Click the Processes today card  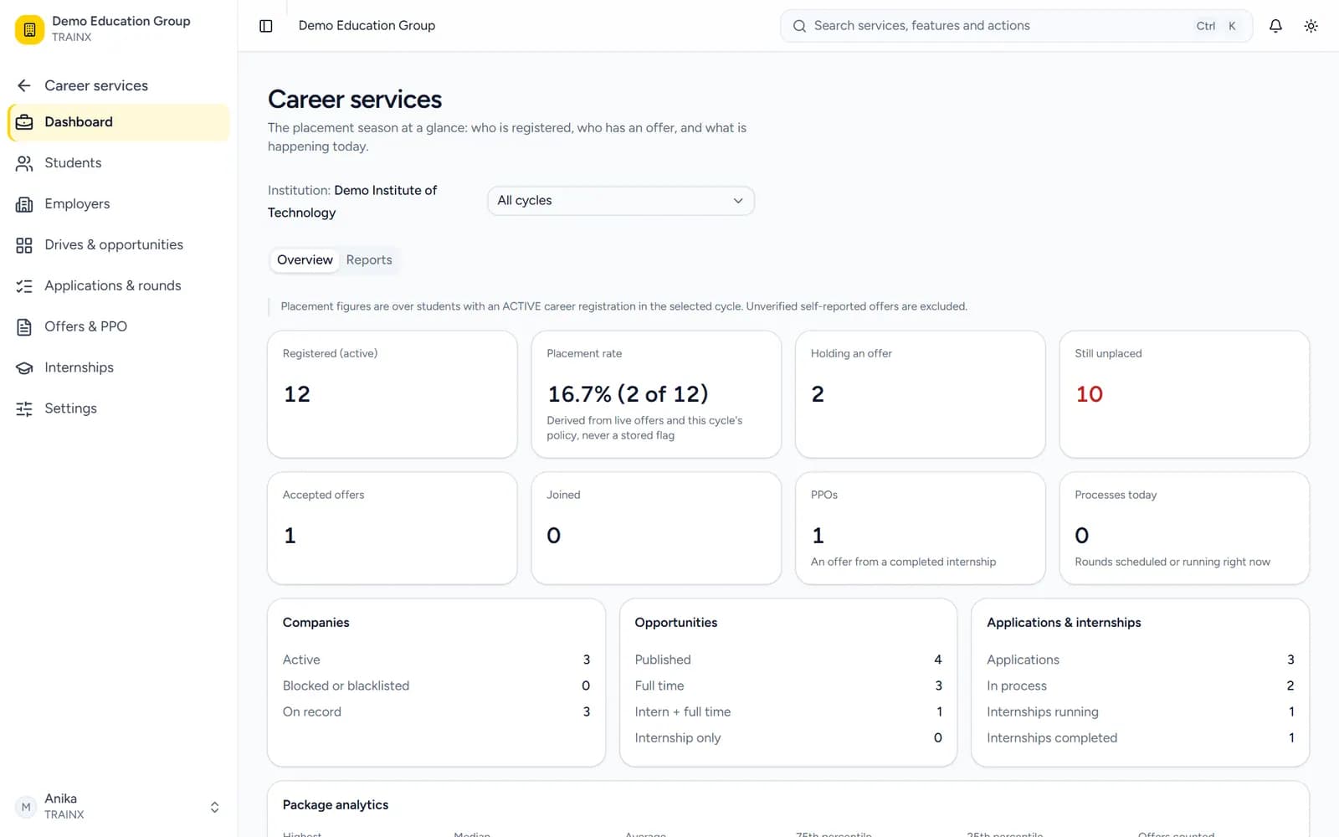pyautogui.click(x=1184, y=528)
